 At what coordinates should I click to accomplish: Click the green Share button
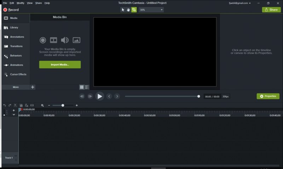click(x=271, y=10)
